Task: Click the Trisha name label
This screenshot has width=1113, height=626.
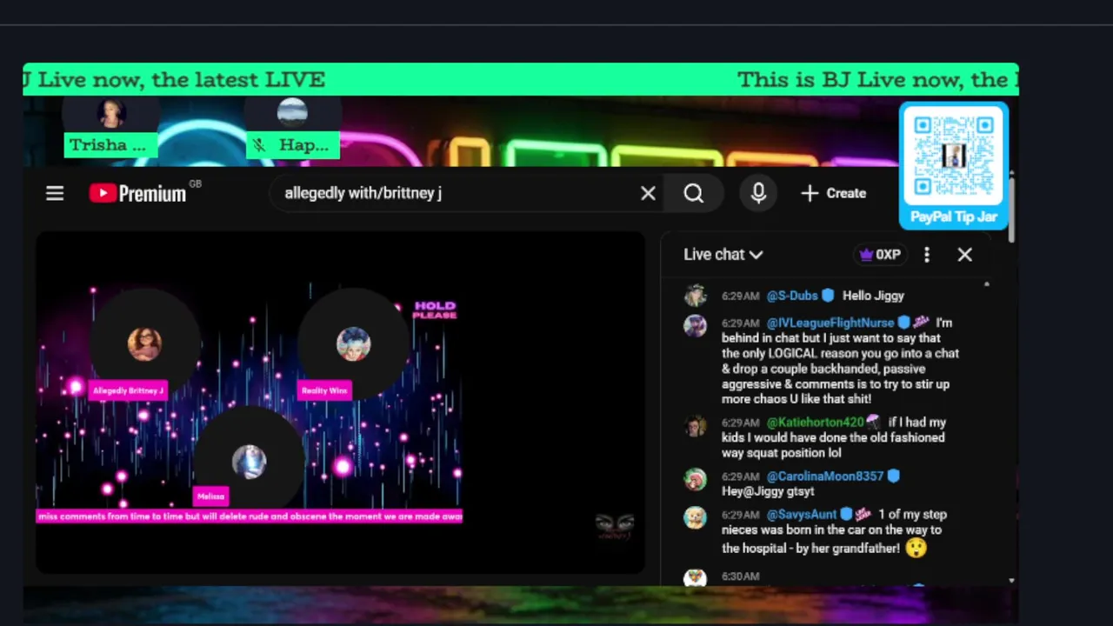Action: (x=109, y=145)
